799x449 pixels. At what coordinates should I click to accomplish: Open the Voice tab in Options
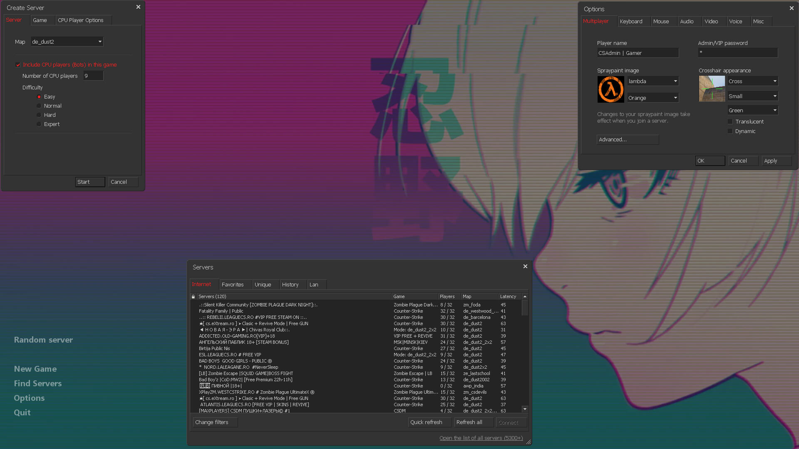[738, 21]
